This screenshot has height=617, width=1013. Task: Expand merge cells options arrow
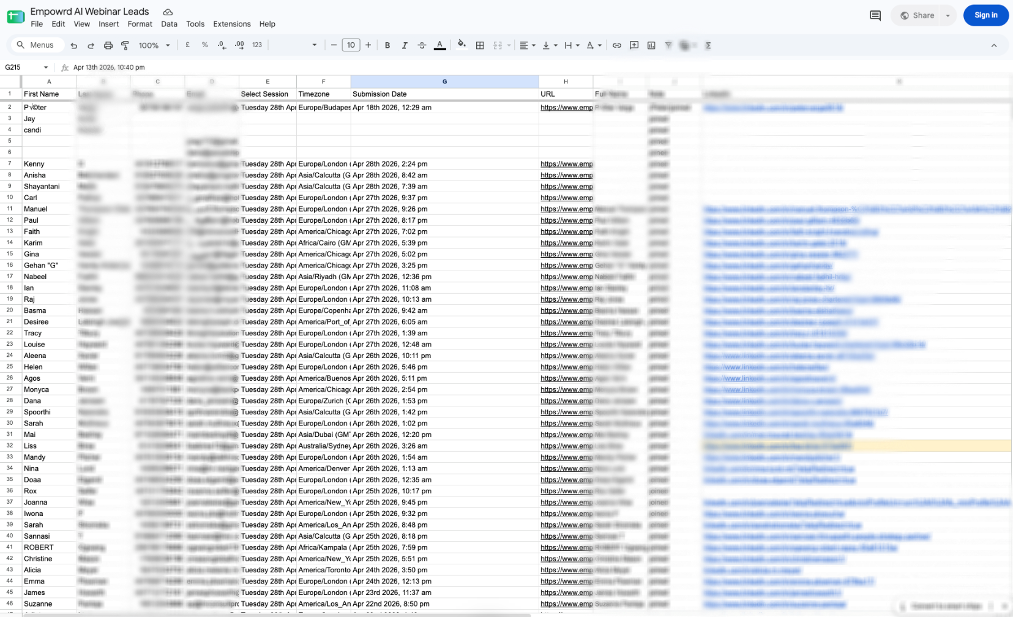(x=509, y=45)
